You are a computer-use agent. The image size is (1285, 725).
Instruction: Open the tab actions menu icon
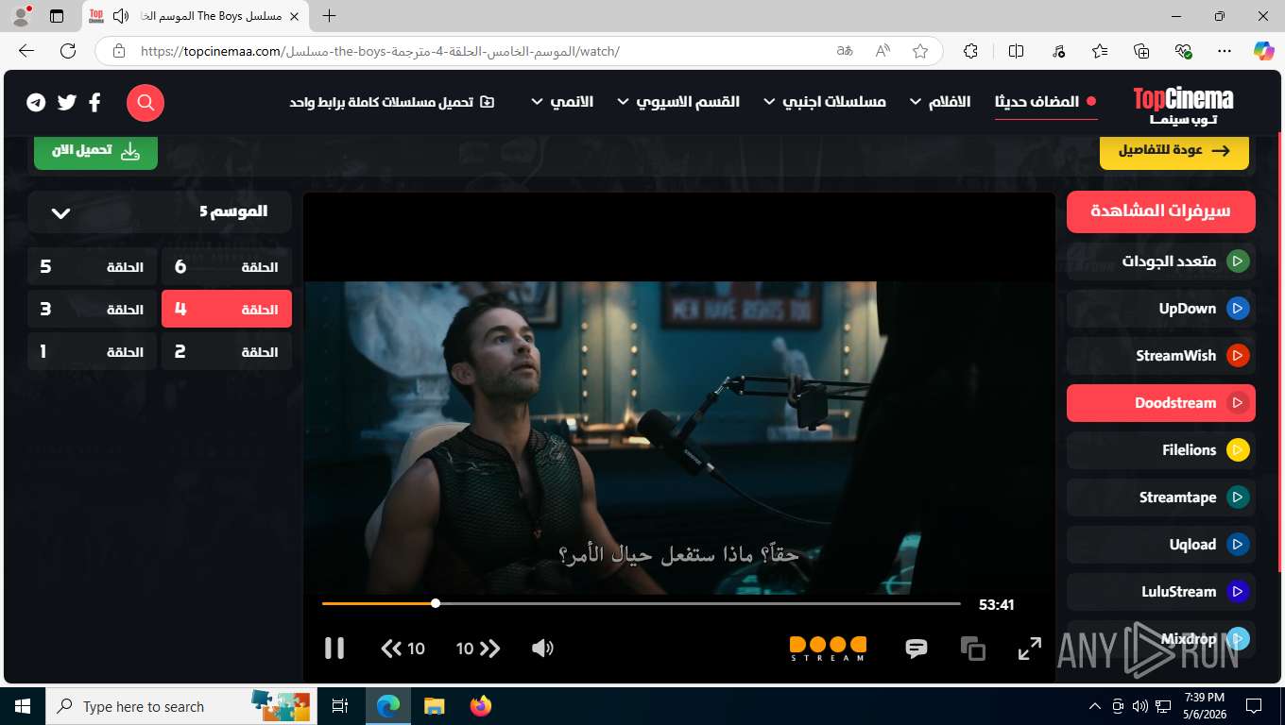[57, 16]
